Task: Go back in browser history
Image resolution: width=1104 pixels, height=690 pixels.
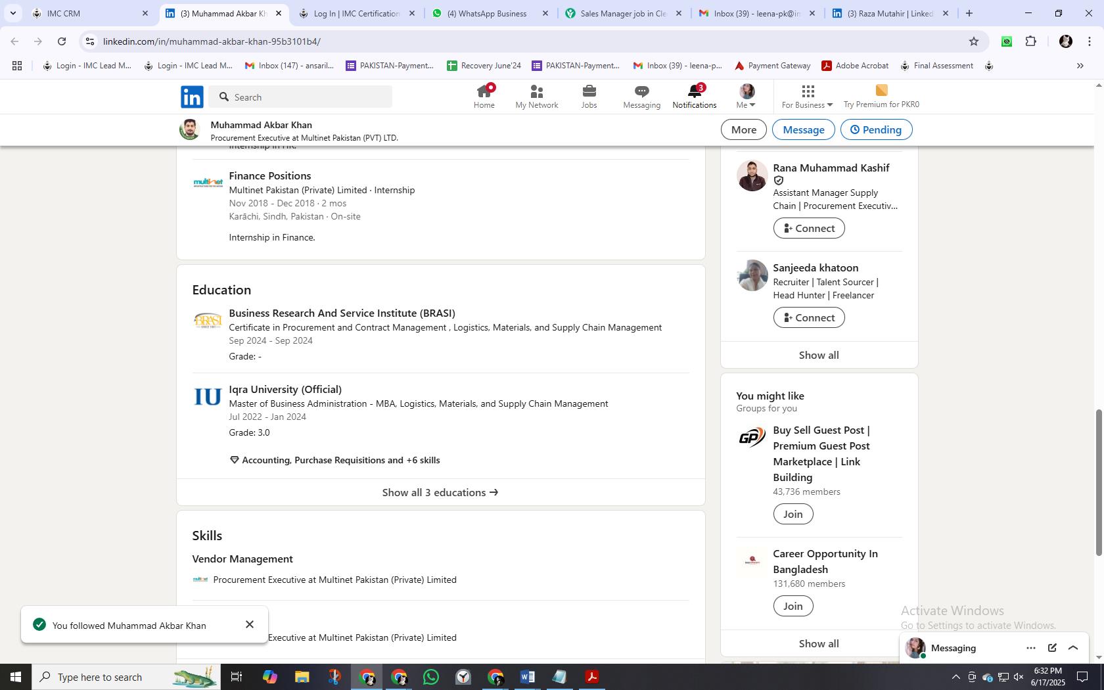Action: pos(14,41)
